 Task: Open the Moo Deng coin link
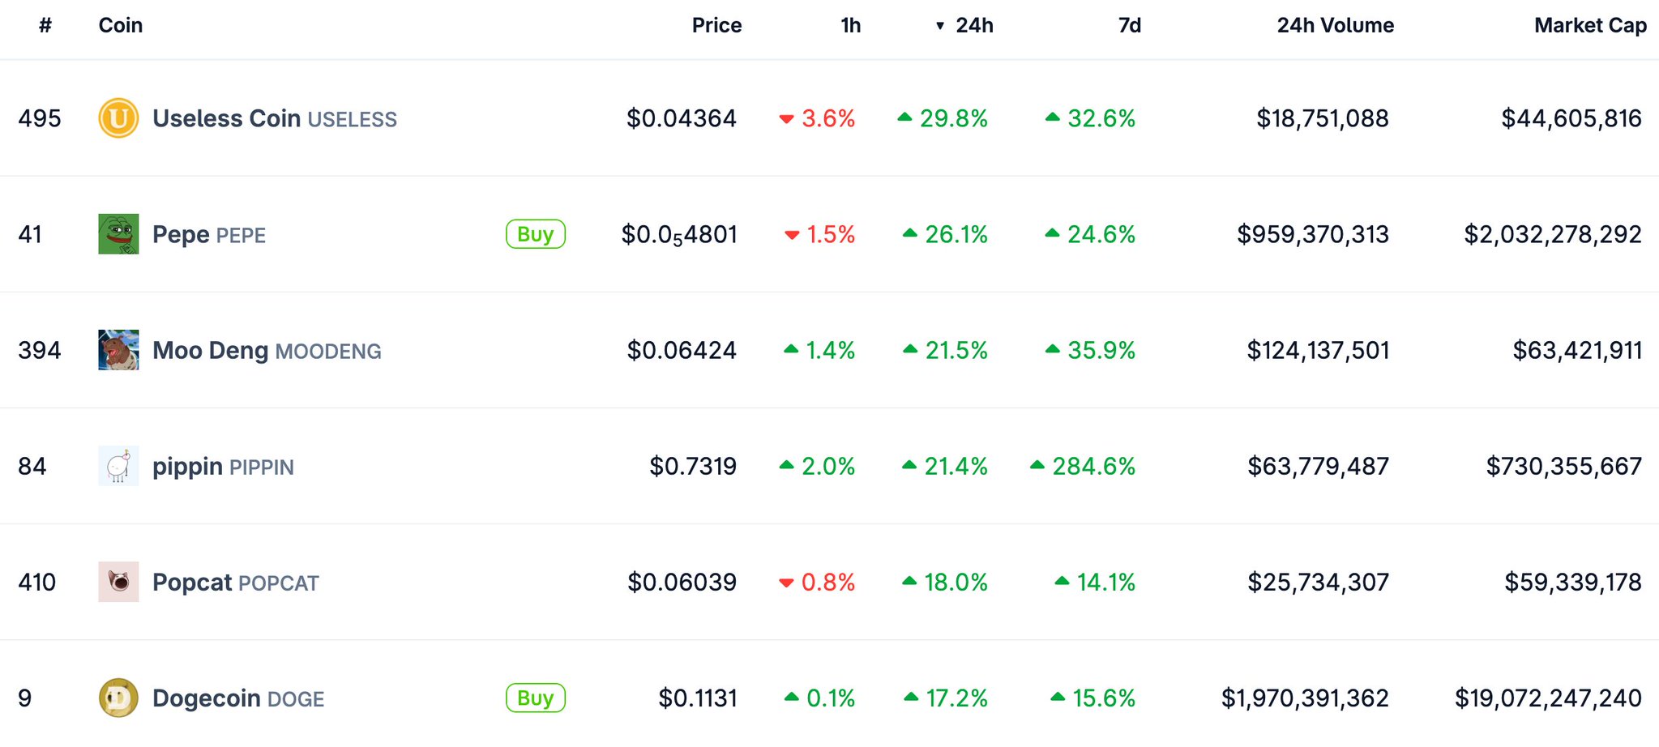[x=210, y=350]
